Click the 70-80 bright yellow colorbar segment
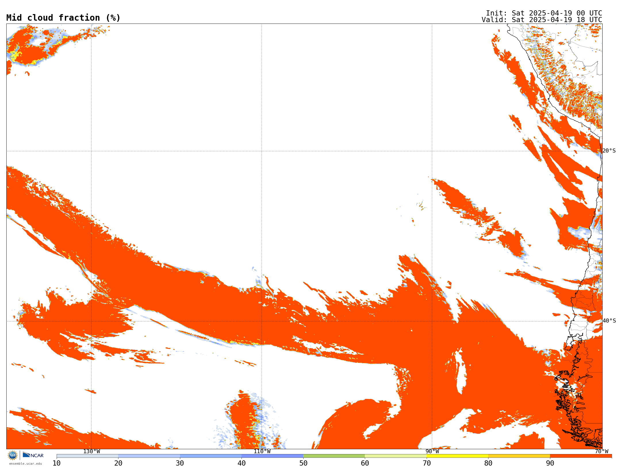 (x=457, y=456)
